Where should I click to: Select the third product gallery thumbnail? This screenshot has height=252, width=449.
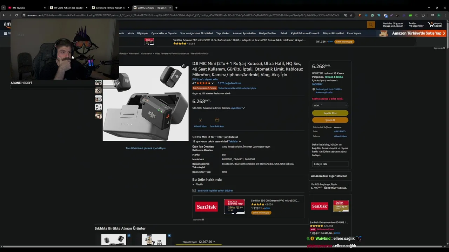click(98, 99)
